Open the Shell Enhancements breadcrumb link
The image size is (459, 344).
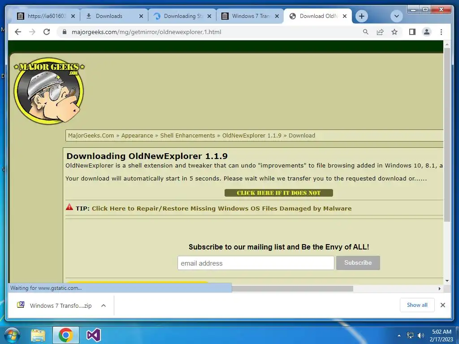click(x=188, y=135)
